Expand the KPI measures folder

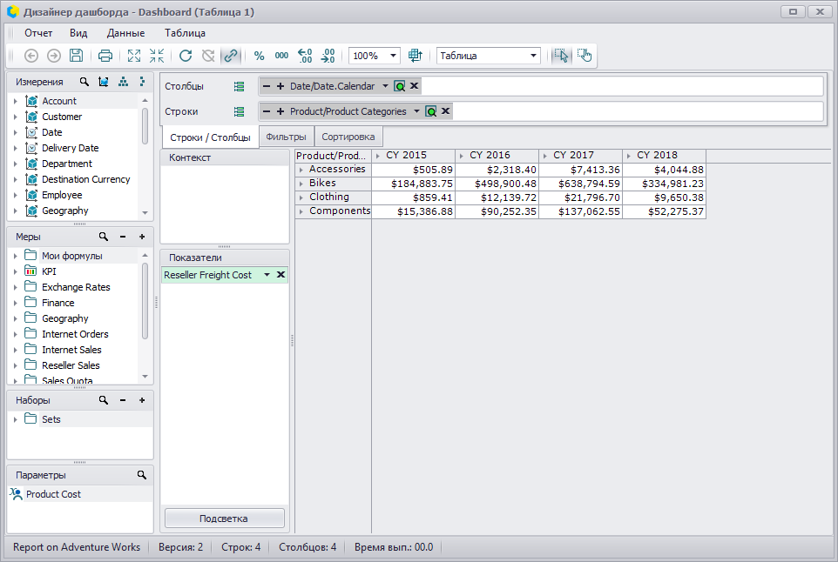click(x=15, y=271)
